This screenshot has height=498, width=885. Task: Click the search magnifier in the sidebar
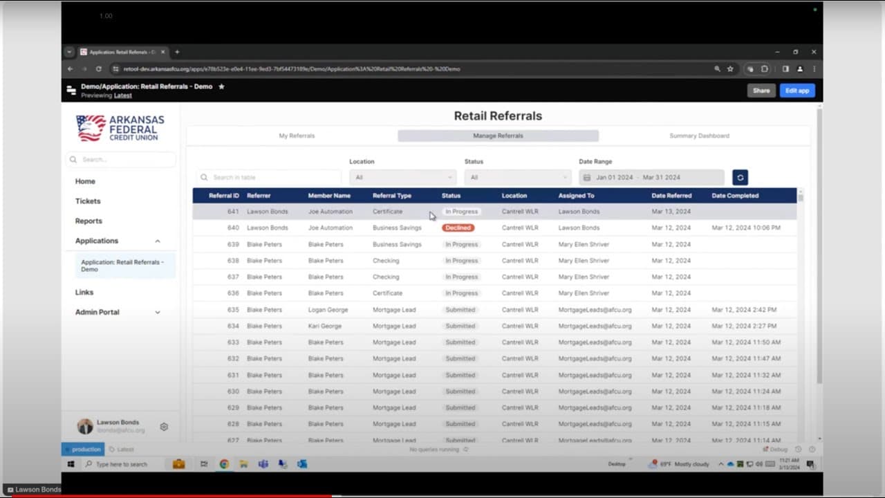click(73, 159)
